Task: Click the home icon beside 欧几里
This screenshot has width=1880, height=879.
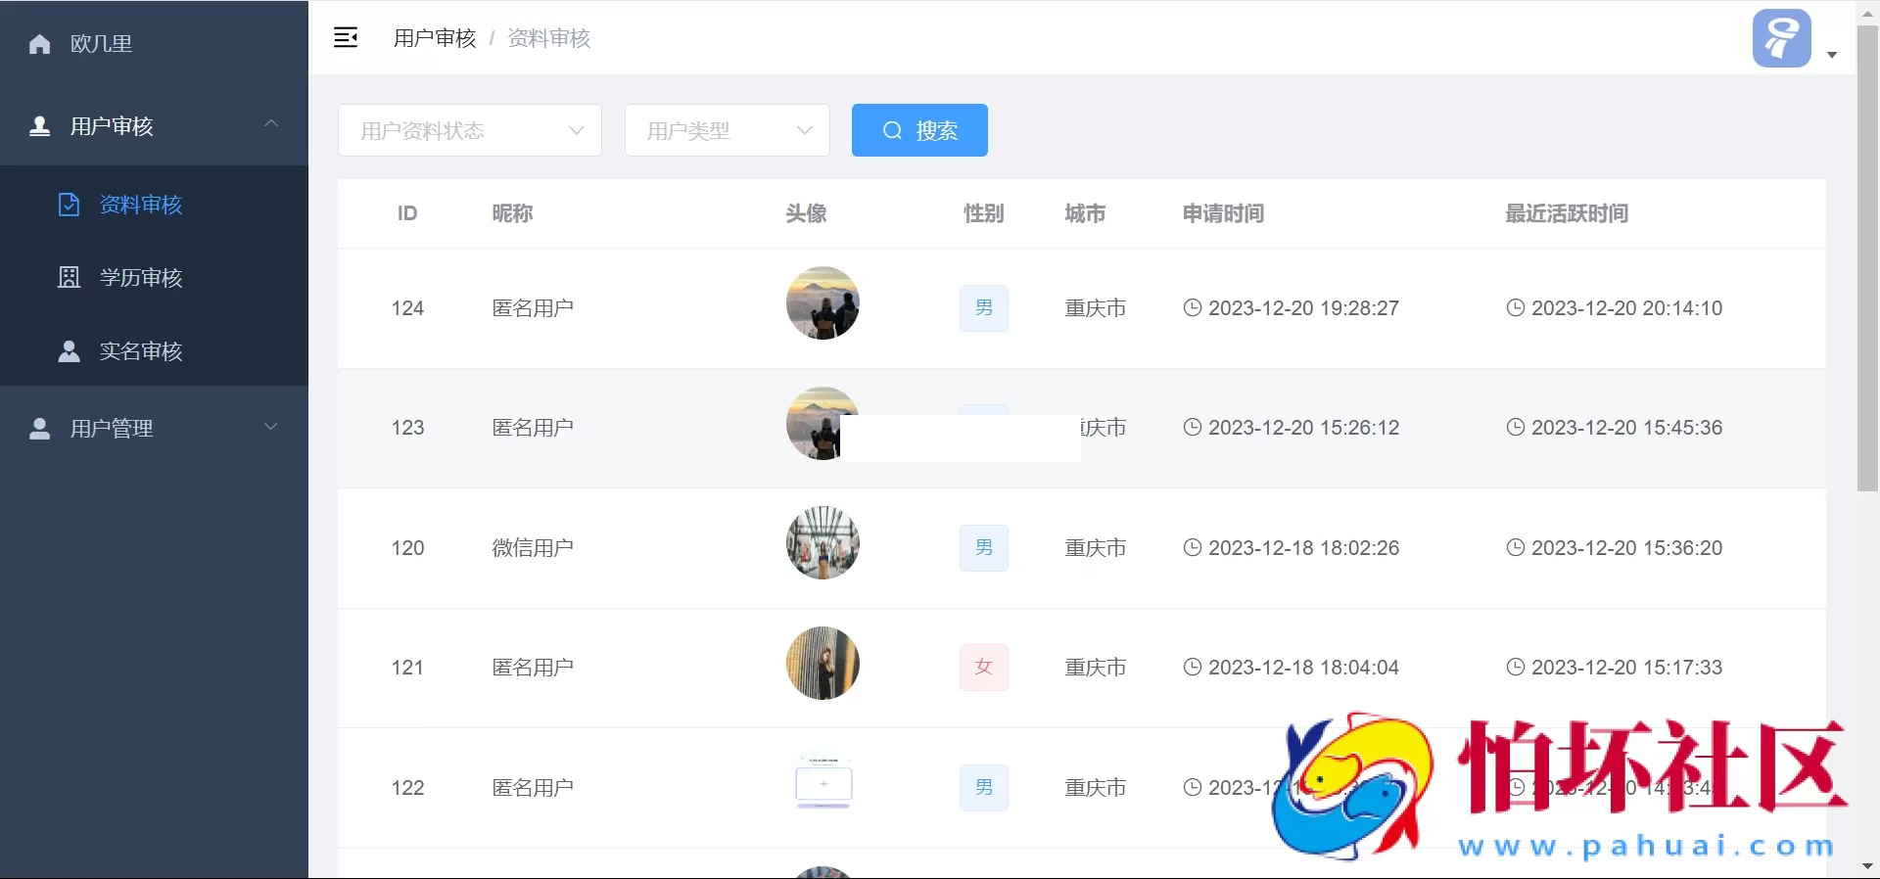Action: pos(40,44)
